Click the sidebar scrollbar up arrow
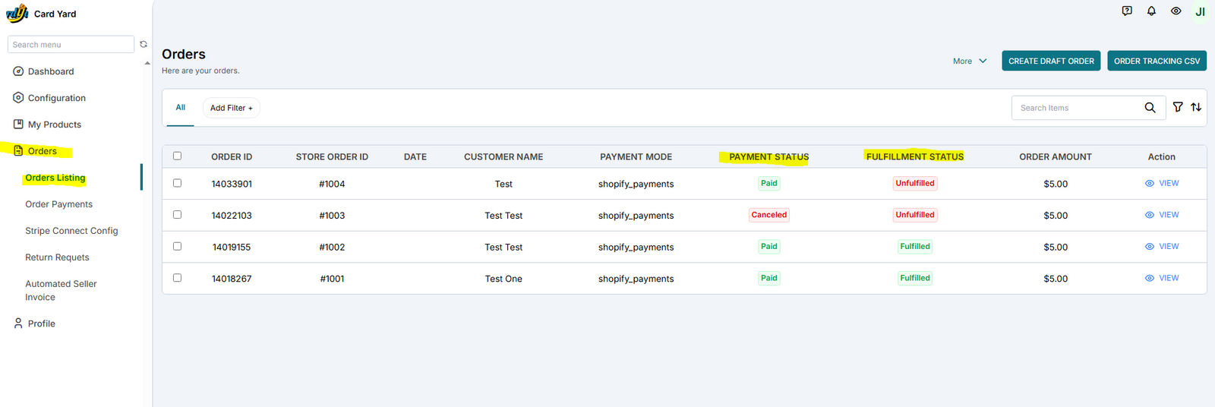 pyautogui.click(x=147, y=64)
